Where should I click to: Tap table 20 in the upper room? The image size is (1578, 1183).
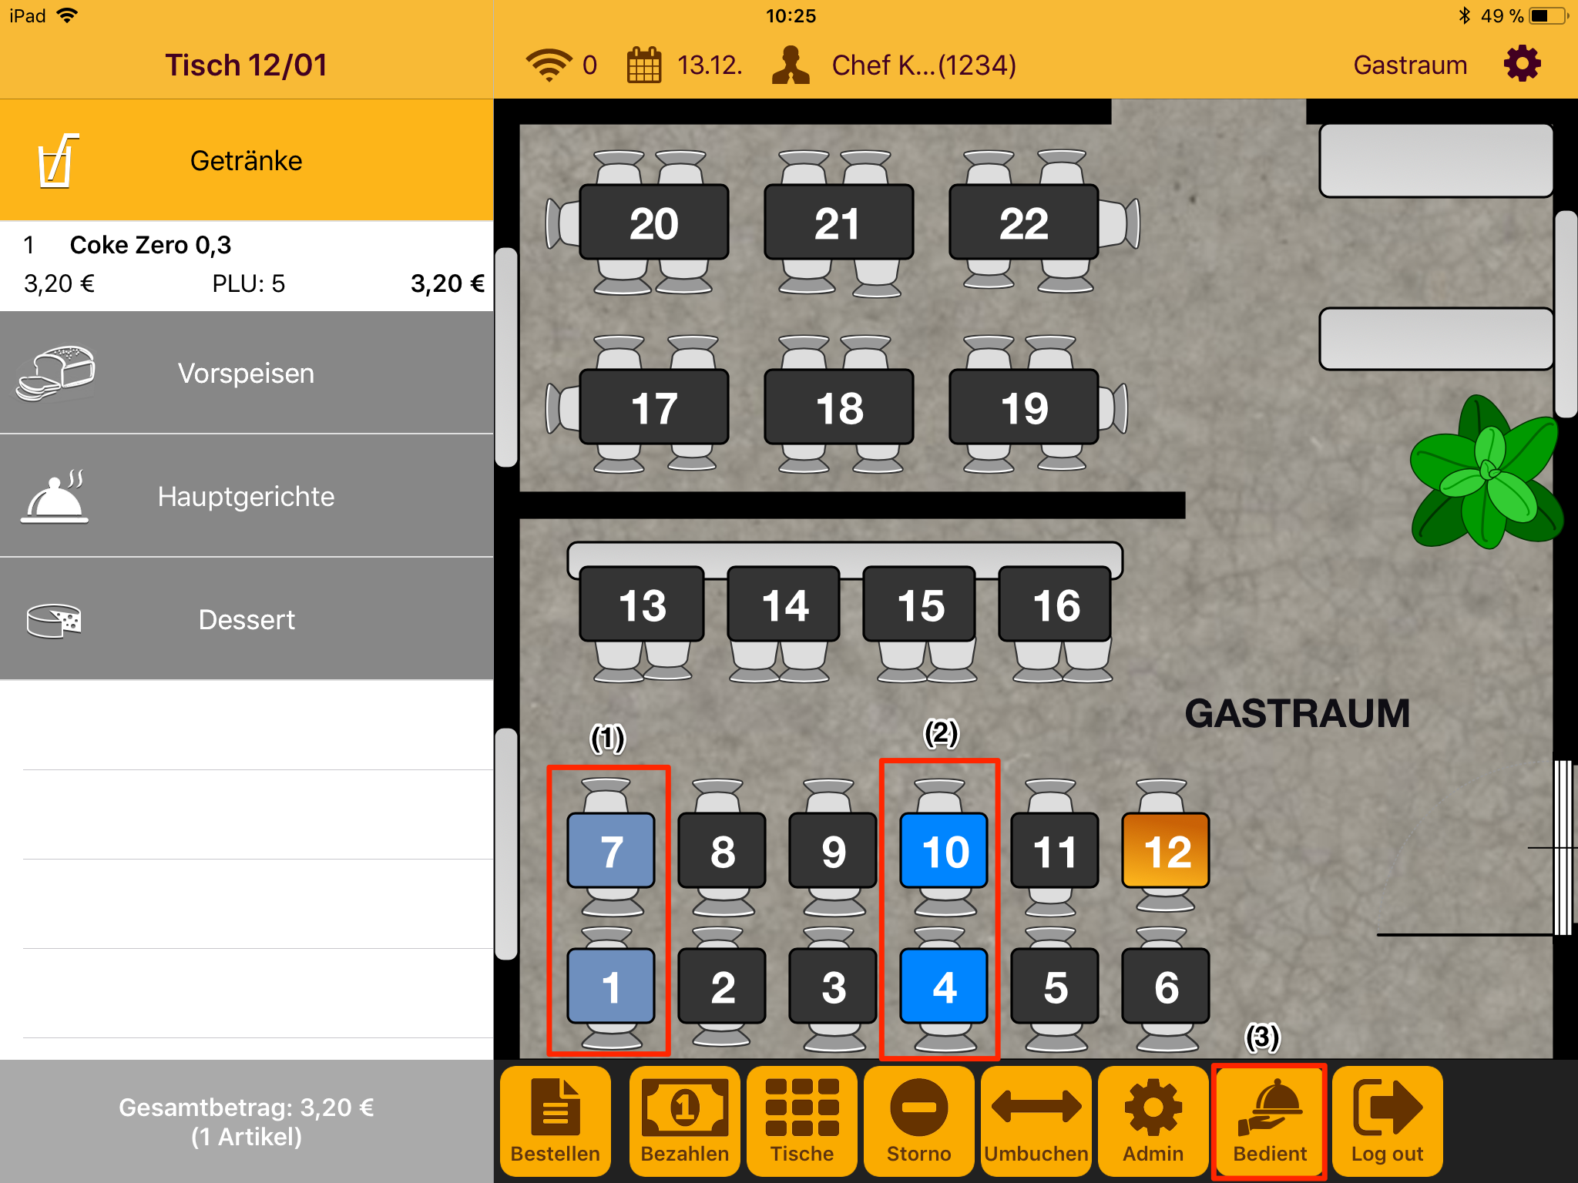pyautogui.click(x=653, y=223)
